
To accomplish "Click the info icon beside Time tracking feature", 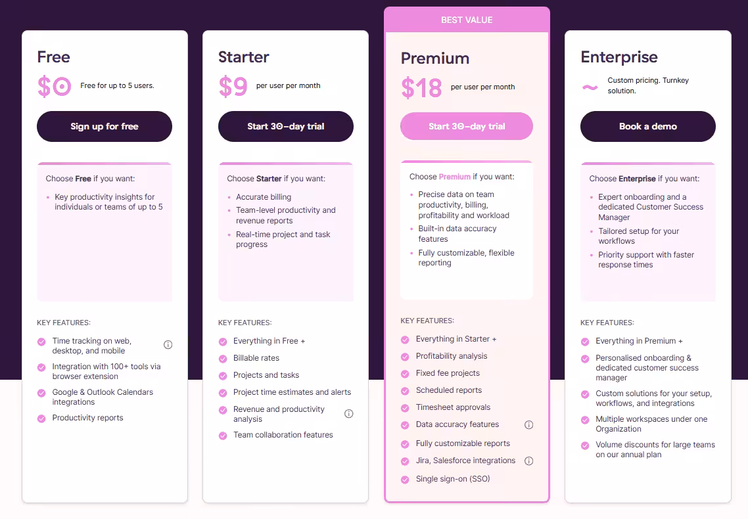I will pyautogui.click(x=168, y=344).
